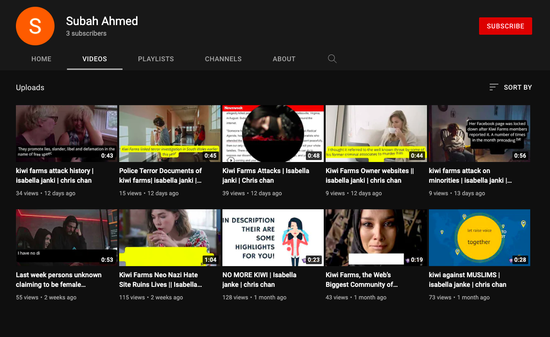Open the Playlists tab
550x337 pixels.
pos(156,59)
